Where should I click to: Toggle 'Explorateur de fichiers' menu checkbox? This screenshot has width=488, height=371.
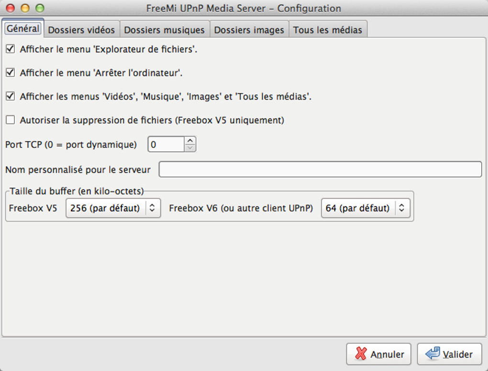point(10,49)
